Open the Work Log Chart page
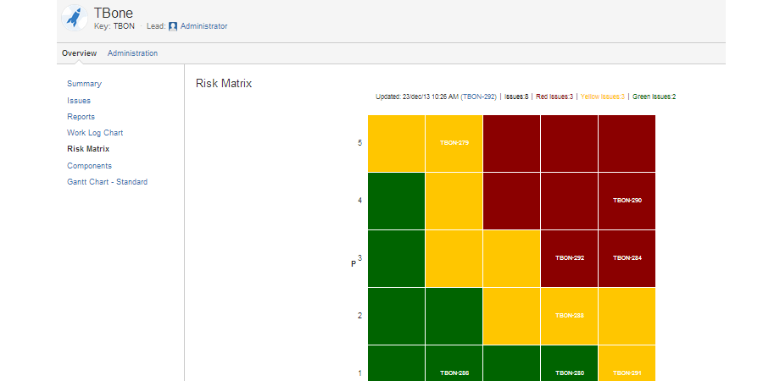This screenshot has height=381, width=780. pos(95,133)
